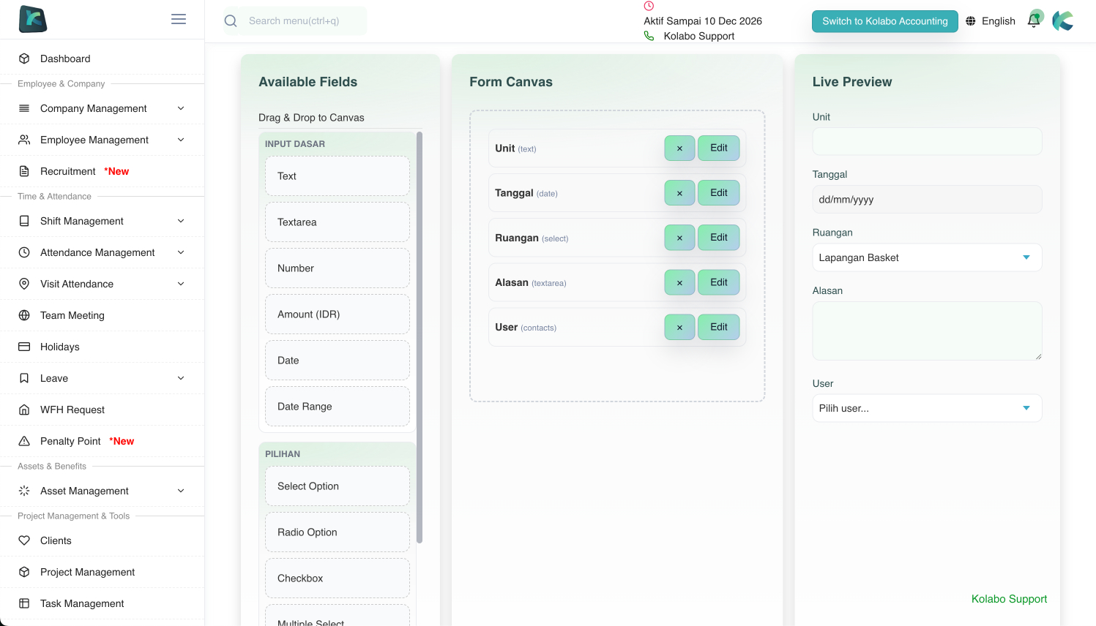The width and height of the screenshot is (1096, 626).
Task: Click the Kolabo Support link at bottom right
Action: click(x=1008, y=599)
